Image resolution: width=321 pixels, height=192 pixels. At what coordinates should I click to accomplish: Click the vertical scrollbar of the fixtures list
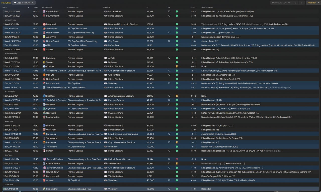tap(320, 138)
